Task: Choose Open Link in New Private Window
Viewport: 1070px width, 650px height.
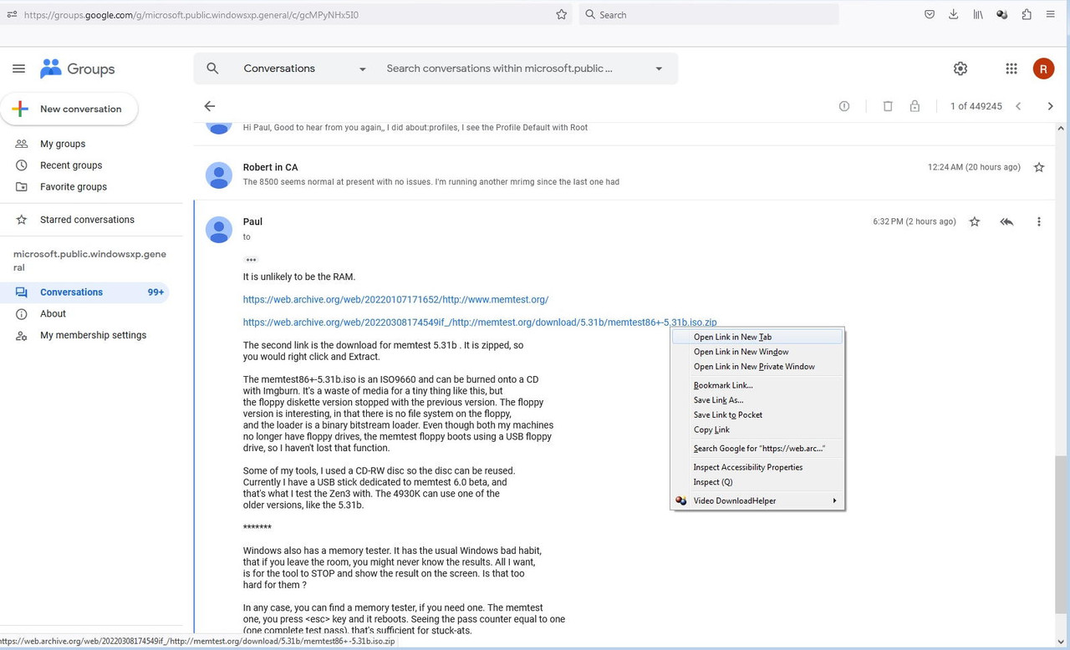Action: (757, 366)
